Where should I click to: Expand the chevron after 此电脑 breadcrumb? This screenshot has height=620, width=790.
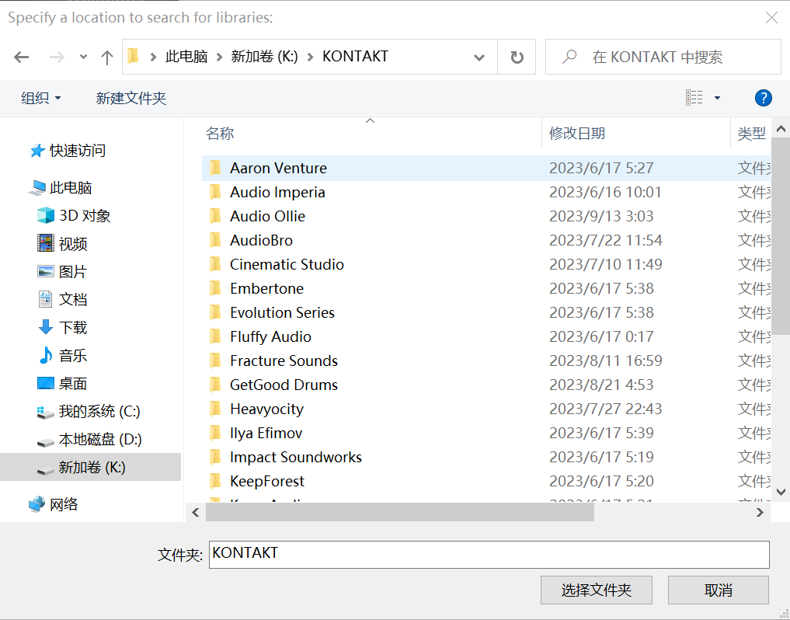point(219,57)
